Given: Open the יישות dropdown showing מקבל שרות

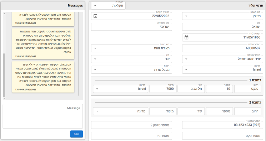Looking at the screenshot, I should [x=131, y=70].
